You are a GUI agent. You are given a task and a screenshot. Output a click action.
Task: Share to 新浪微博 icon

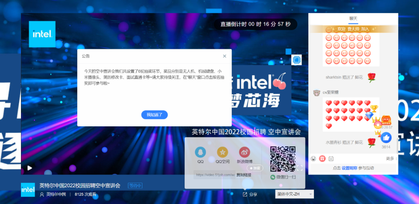coord(244,152)
